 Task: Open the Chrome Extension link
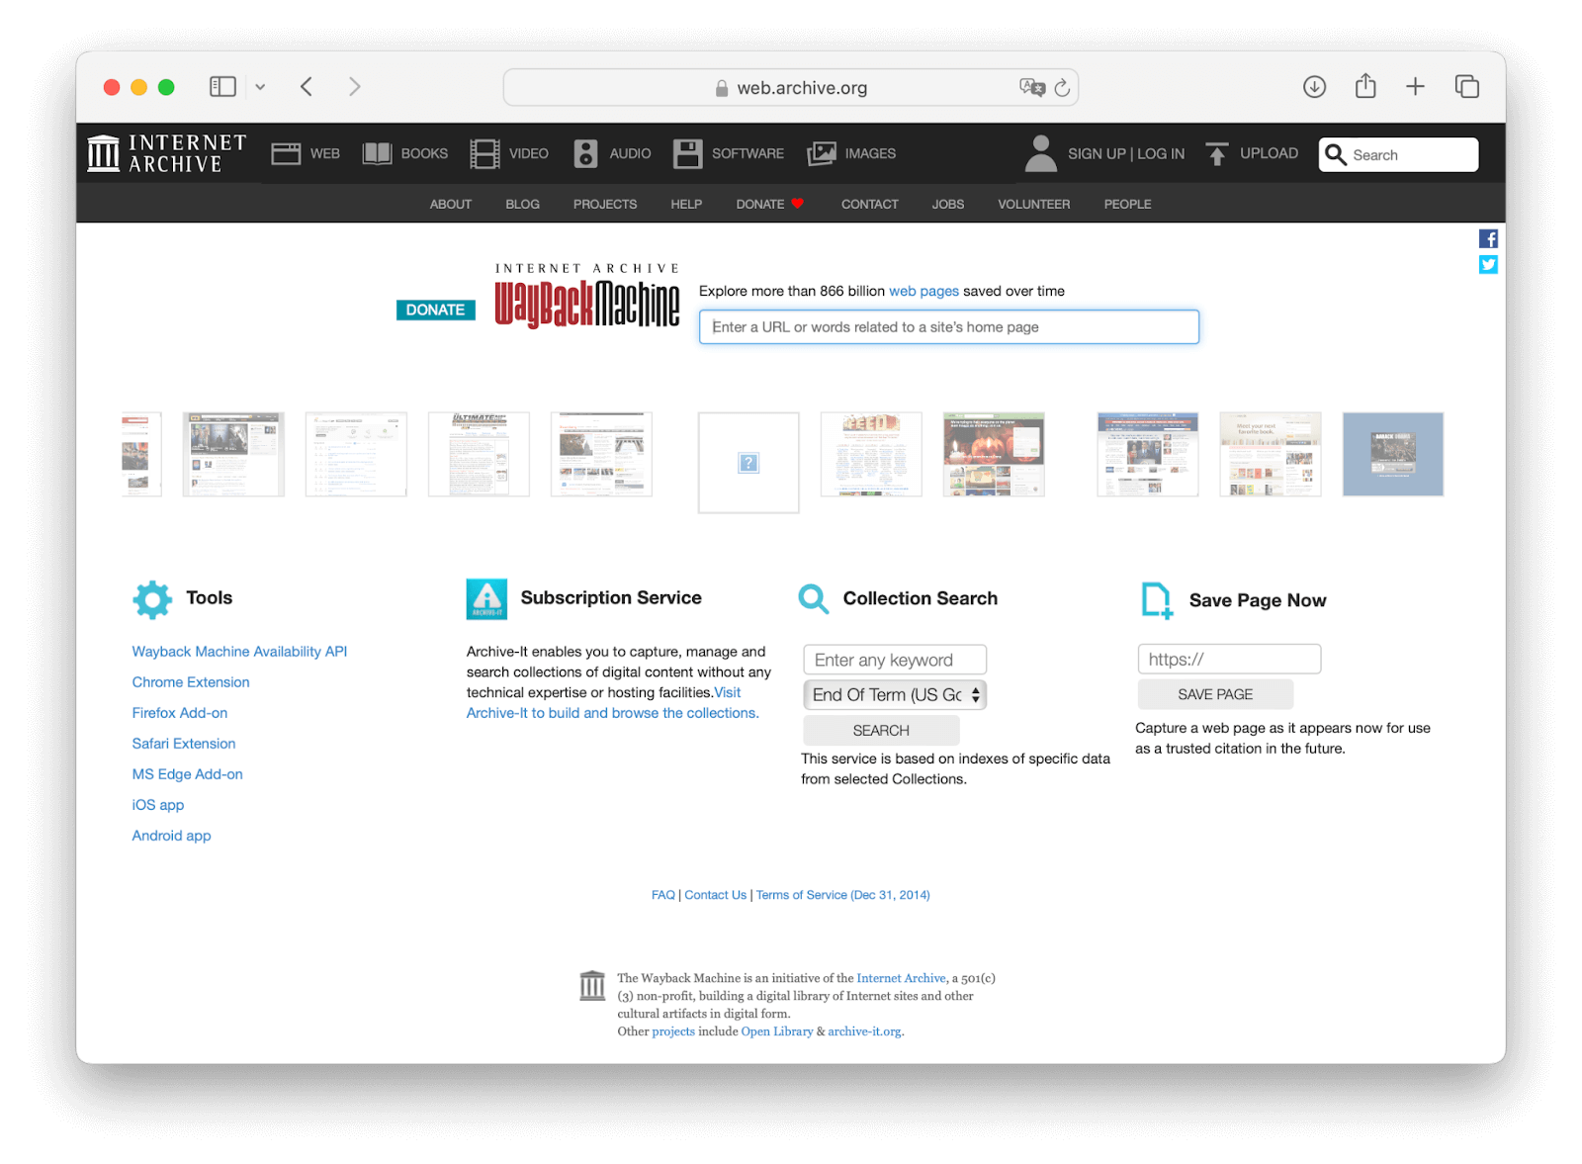click(x=191, y=682)
